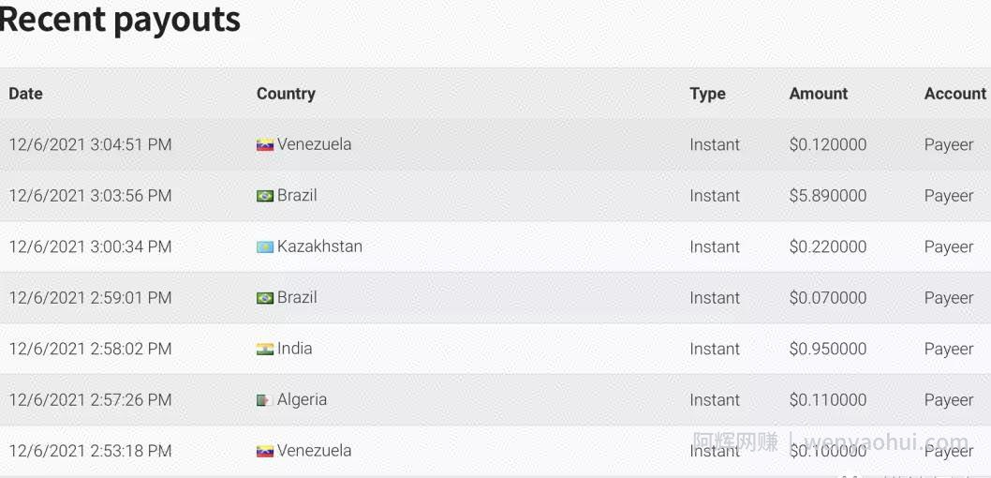991x478 pixels.
Task: Click the Algeria country name
Action: pyautogui.click(x=303, y=399)
